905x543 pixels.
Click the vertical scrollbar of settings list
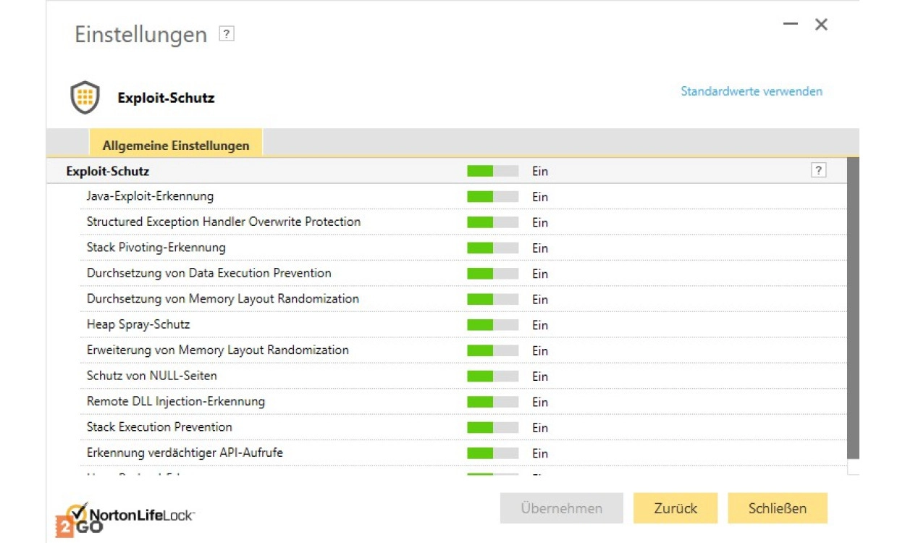853,308
